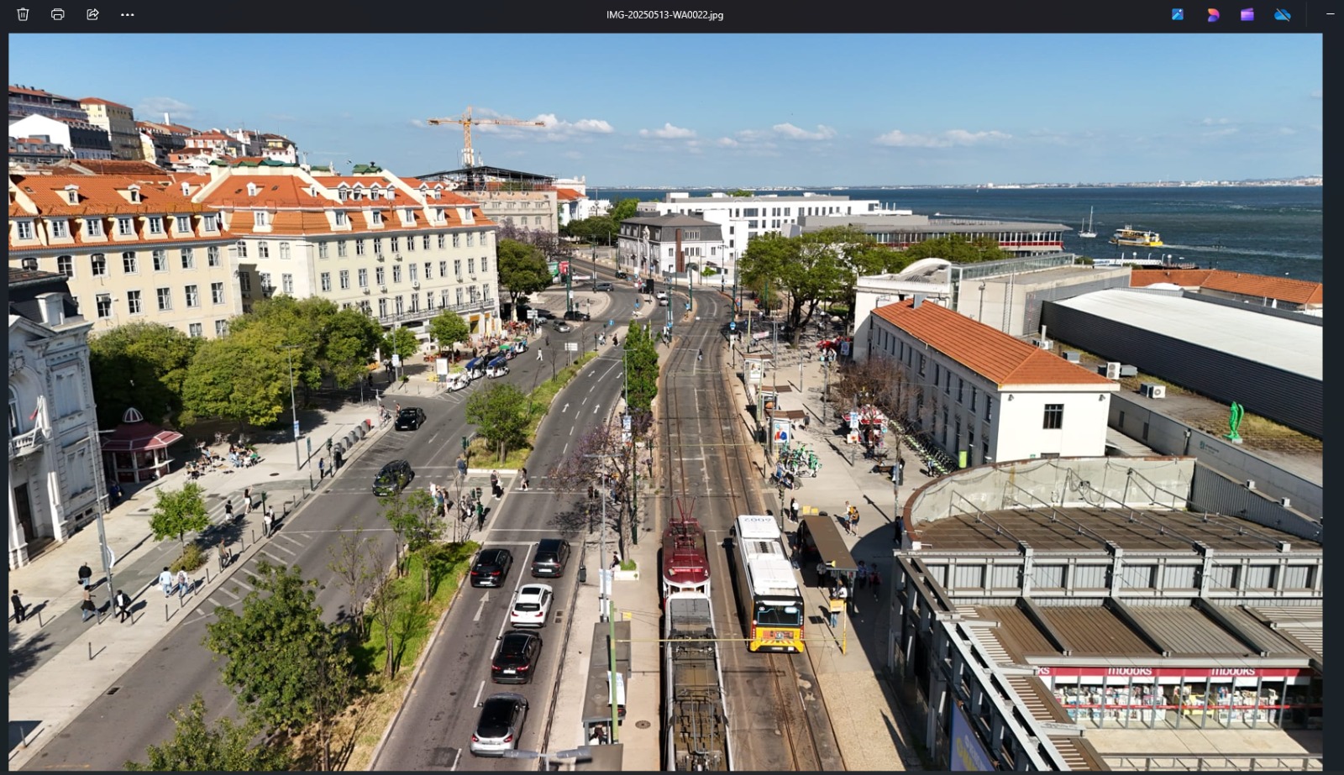Open the Share option for this photo
1344x775 pixels.
(x=92, y=14)
